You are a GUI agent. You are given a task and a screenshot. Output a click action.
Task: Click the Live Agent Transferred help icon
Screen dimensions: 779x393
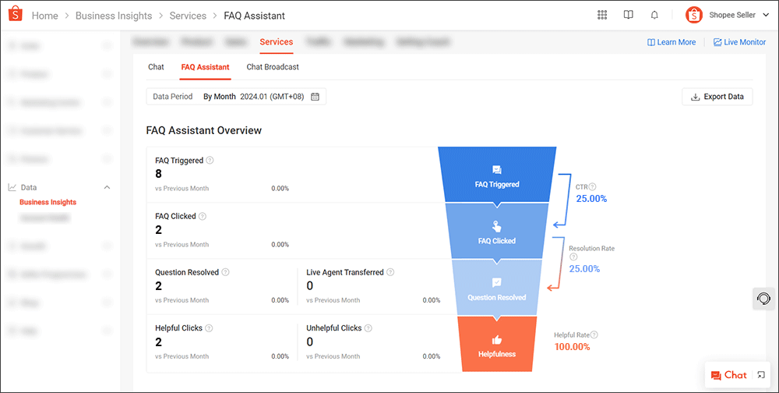coord(390,272)
